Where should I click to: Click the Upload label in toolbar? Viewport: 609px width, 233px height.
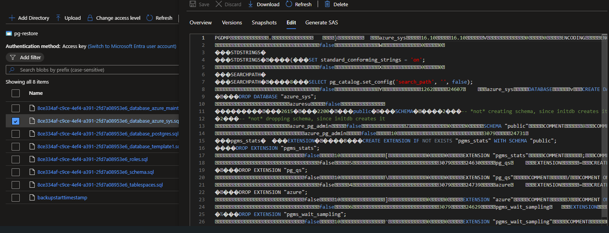[73, 18]
